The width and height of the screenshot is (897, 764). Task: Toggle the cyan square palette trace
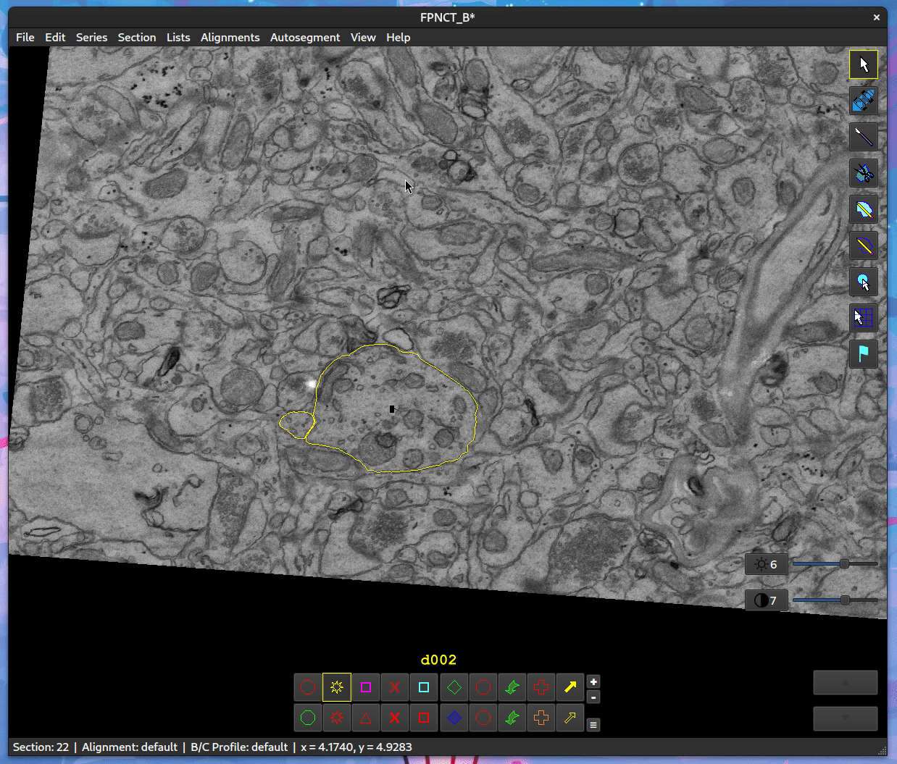pyautogui.click(x=424, y=687)
